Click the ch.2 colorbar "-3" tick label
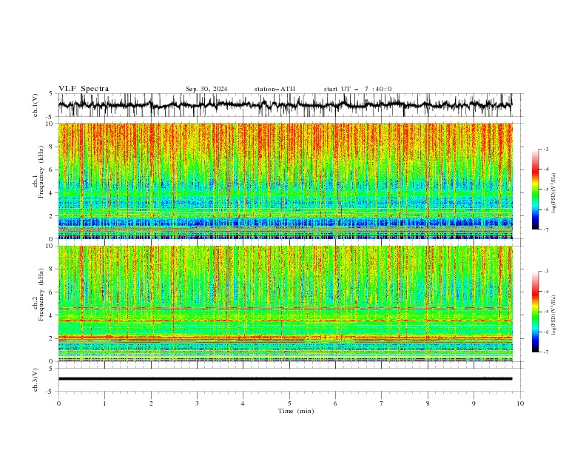Image resolution: width=586 pixels, height=453 pixels. 546,272
